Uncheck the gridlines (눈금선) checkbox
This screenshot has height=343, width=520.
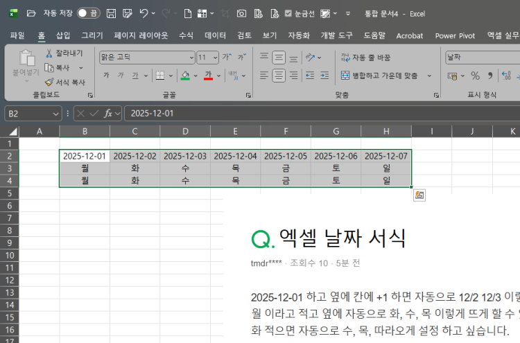pyautogui.click(x=288, y=13)
